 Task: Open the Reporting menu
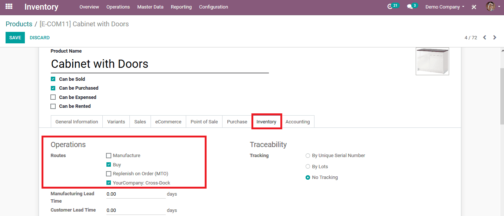tap(181, 7)
